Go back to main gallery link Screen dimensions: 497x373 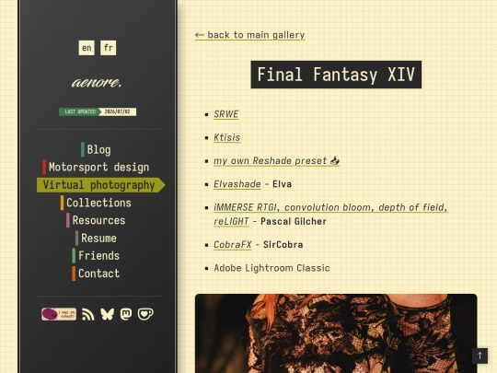[249, 35]
